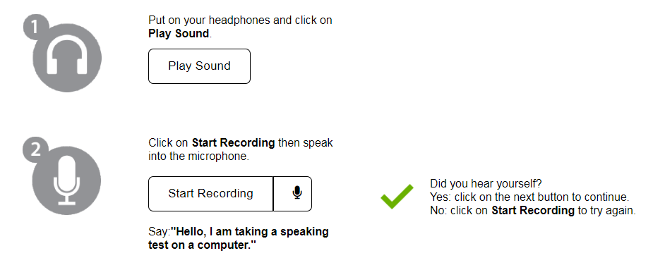
Task: Click the Play Sound button
Action: click(x=199, y=66)
